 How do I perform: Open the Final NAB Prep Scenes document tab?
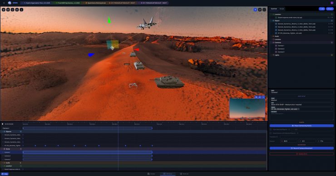click(67, 3)
